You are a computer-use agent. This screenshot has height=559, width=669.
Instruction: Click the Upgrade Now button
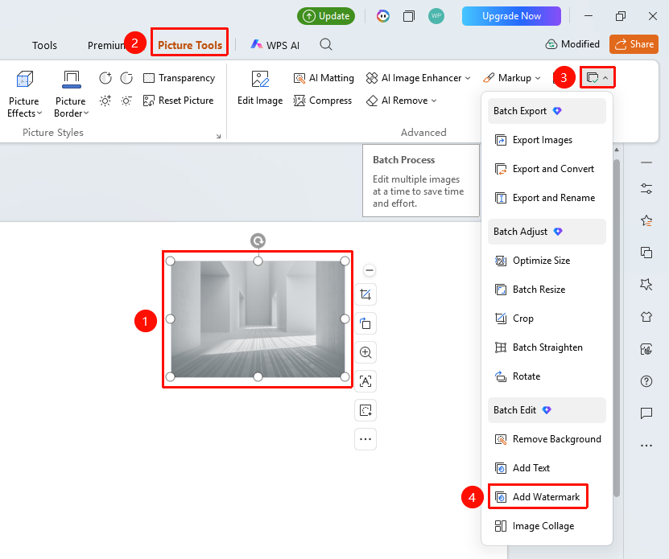click(511, 16)
